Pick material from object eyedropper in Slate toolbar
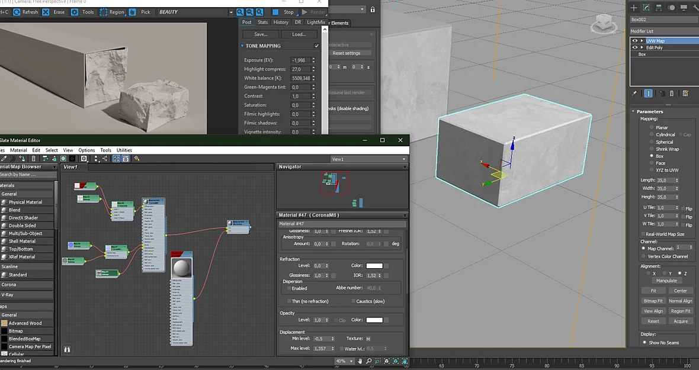 click(x=4, y=159)
